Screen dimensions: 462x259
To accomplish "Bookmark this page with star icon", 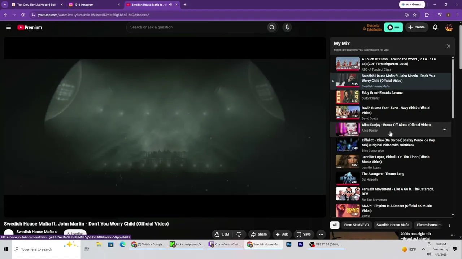I will tap(415, 15).
